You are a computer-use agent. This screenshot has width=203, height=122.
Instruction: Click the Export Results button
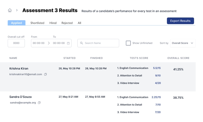click(x=180, y=21)
